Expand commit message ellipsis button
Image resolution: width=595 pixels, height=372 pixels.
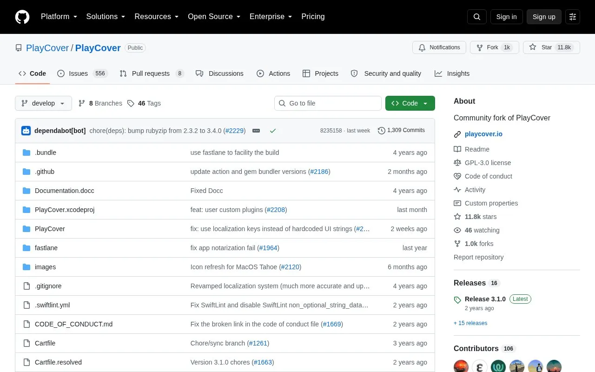point(256,131)
